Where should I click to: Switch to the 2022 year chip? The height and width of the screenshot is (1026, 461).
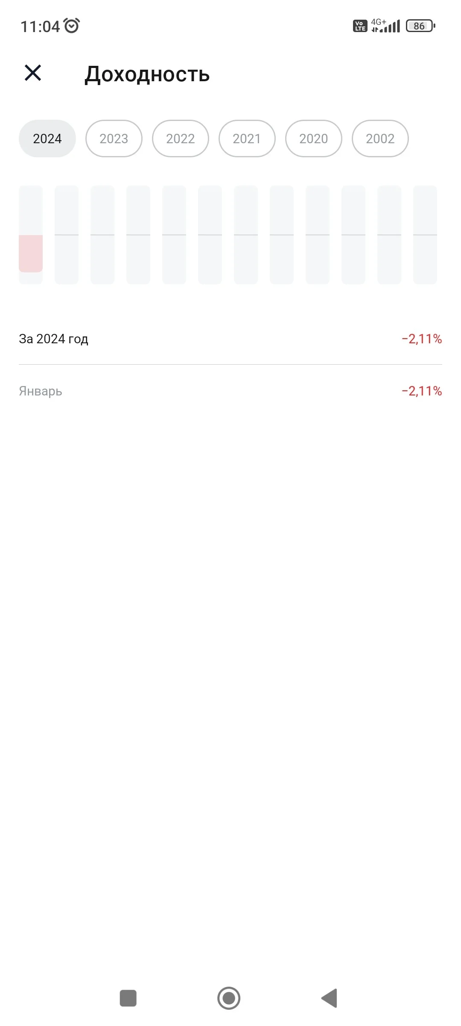coord(181,139)
